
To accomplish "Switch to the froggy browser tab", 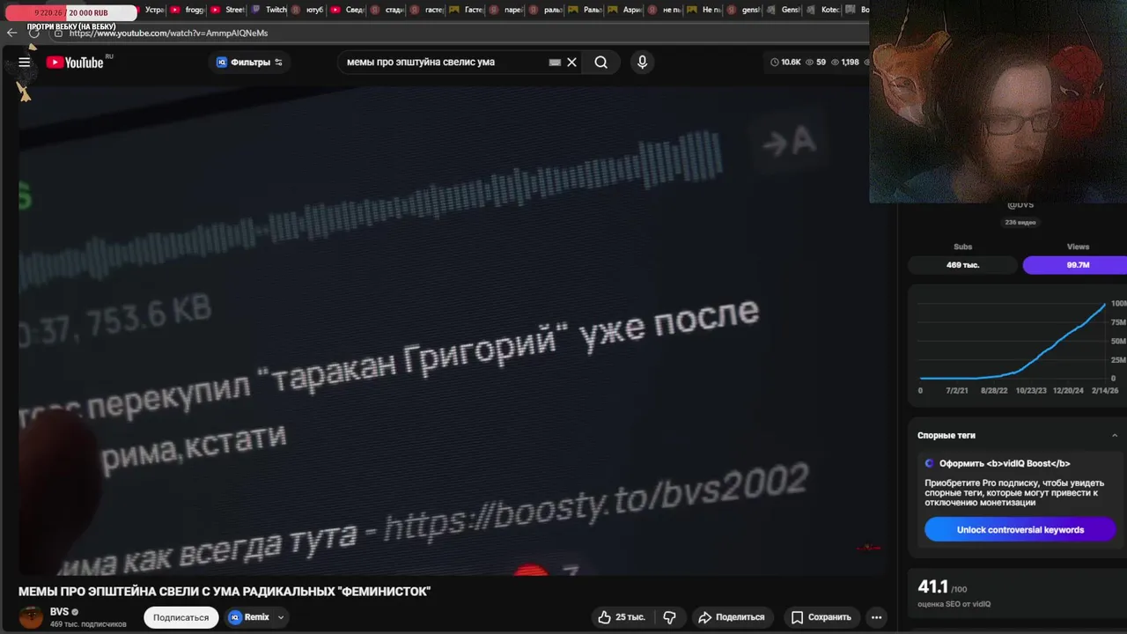I will 187,10.
